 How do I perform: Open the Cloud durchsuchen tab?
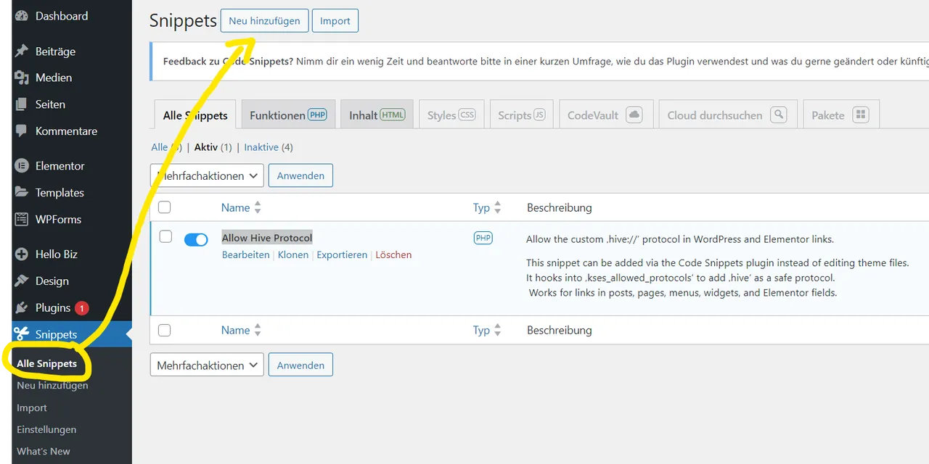tap(728, 115)
